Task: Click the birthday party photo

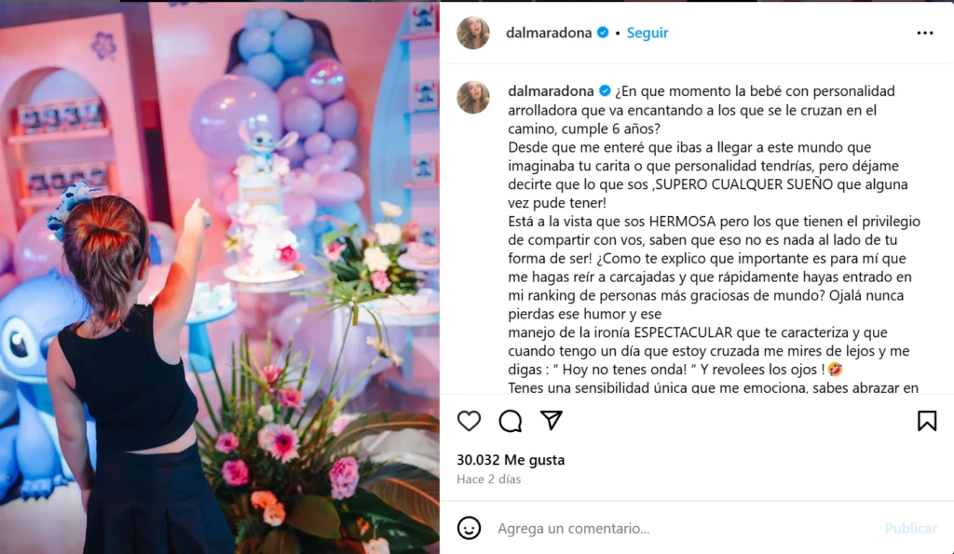Action: pos(220,277)
